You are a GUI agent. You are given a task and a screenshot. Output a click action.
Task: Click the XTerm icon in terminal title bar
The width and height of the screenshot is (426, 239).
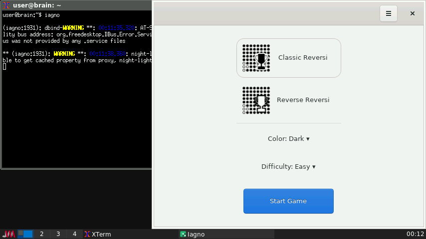[6, 5]
